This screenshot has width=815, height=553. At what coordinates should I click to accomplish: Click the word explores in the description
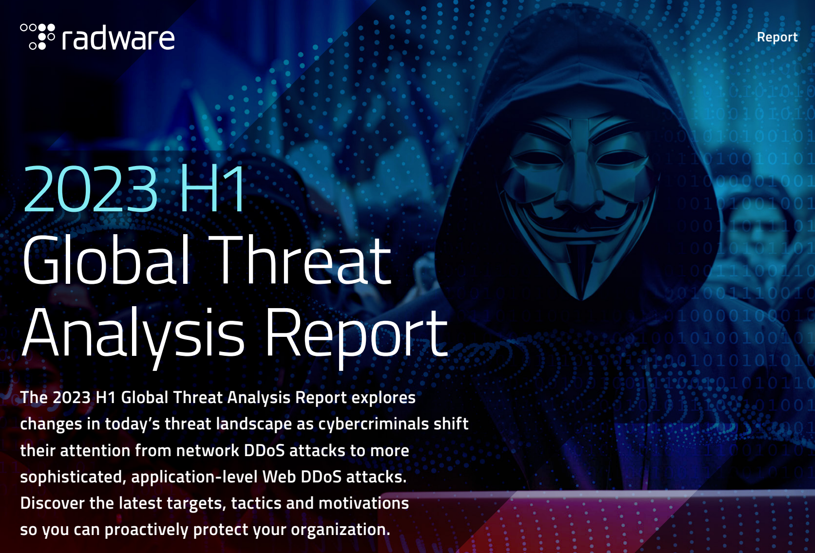click(x=383, y=398)
